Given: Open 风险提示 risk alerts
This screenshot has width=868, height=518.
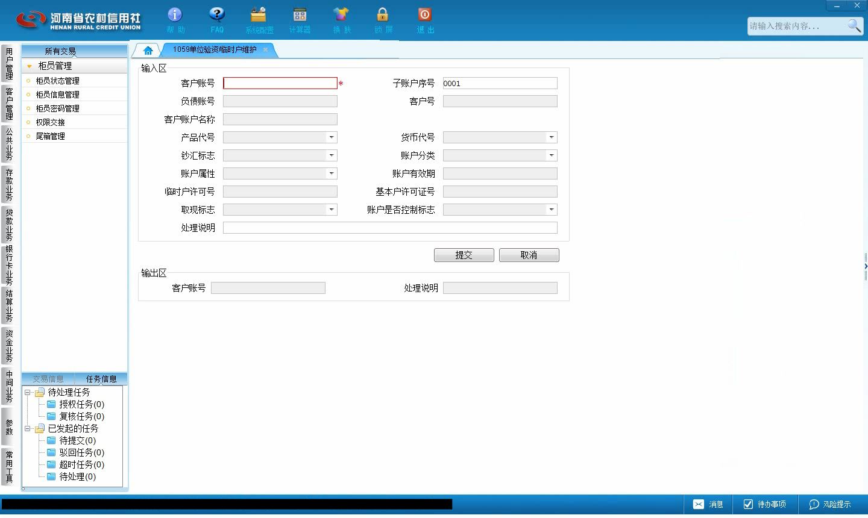Looking at the screenshot, I should coord(830,504).
